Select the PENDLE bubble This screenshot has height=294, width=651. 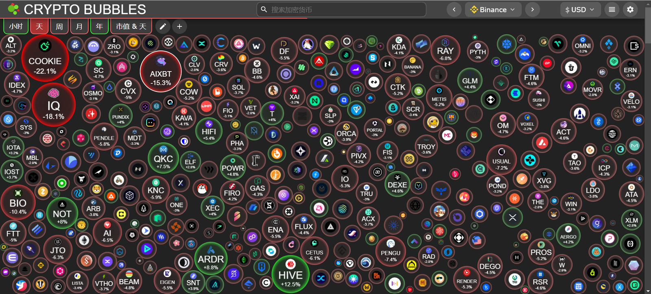tap(104, 137)
